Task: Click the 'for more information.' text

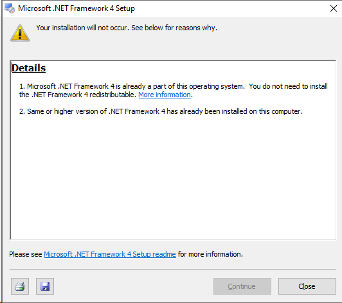Action: pos(210,254)
